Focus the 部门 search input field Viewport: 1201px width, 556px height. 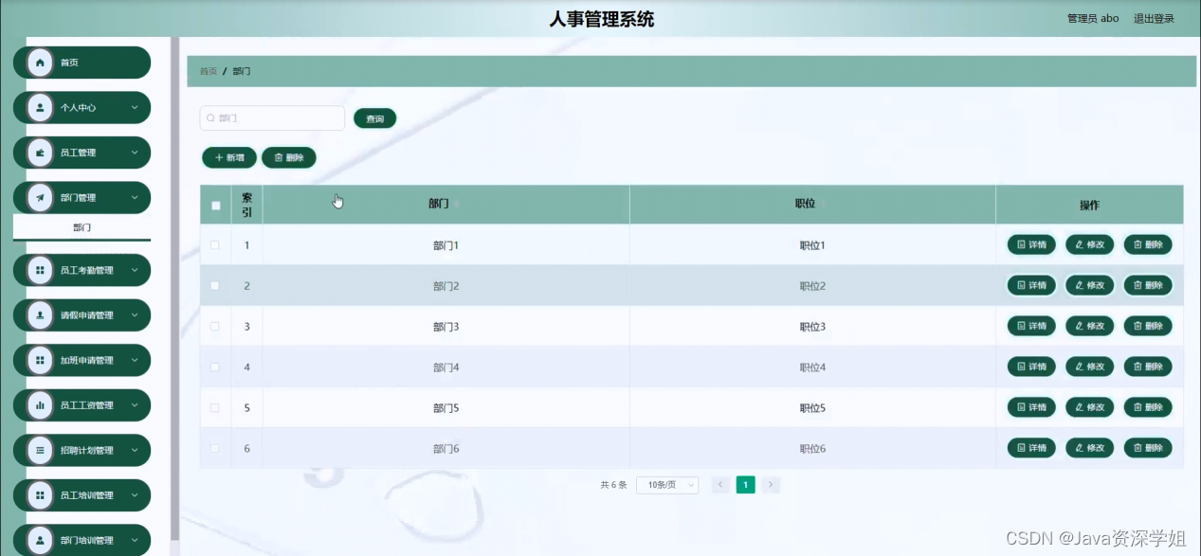click(272, 118)
